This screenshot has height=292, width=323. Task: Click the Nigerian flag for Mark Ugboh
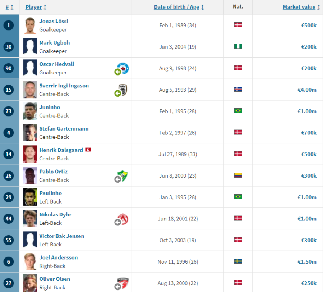pyautogui.click(x=238, y=46)
